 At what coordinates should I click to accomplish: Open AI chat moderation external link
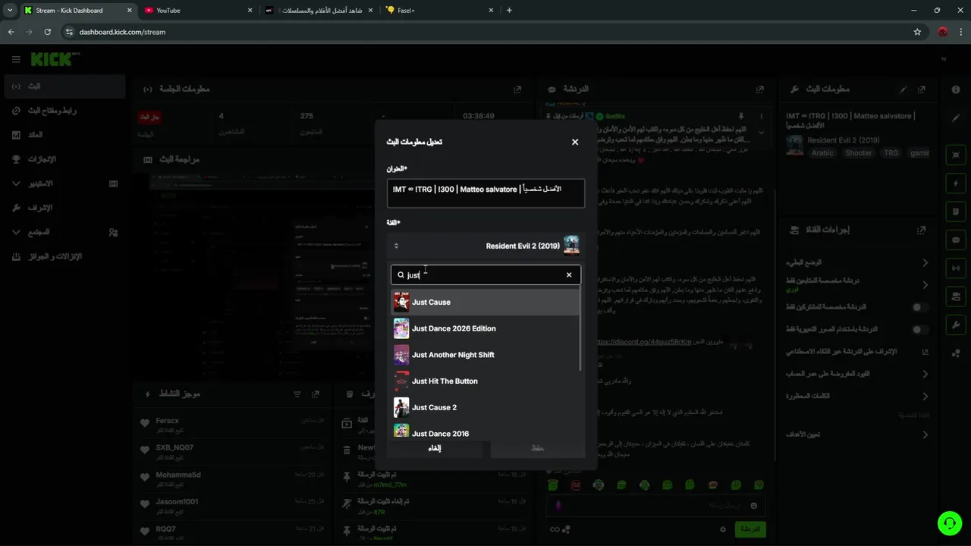point(925,352)
